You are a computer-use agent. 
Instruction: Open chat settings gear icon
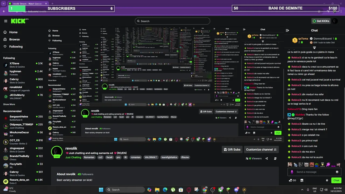pos(327,180)
